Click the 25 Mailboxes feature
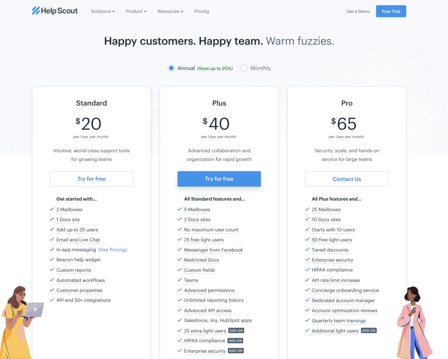Image resolution: width=448 pixels, height=359 pixels. [x=326, y=209]
